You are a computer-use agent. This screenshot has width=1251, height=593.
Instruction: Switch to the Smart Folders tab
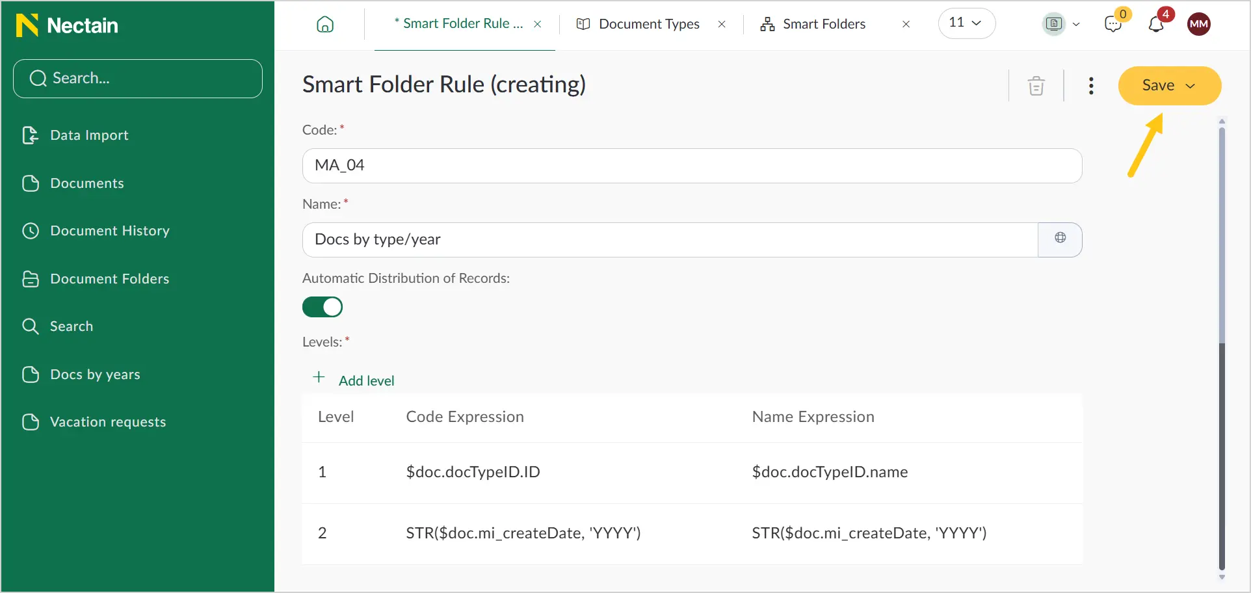[x=813, y=24]
